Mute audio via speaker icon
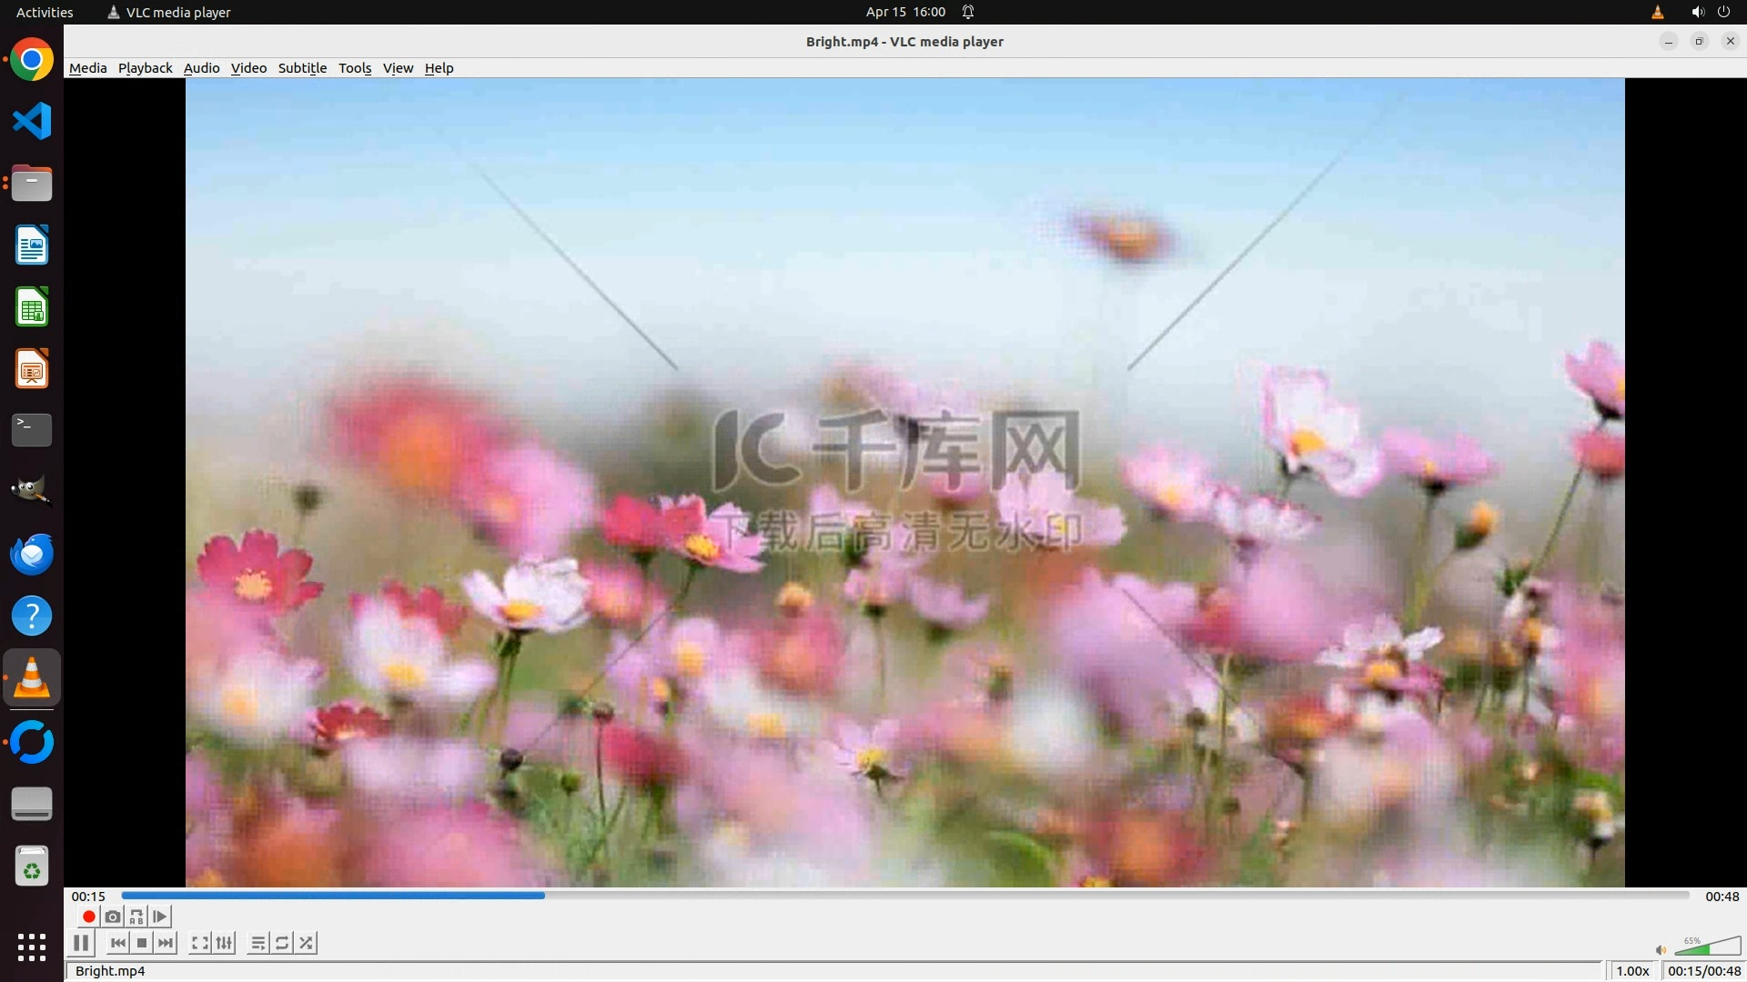The width and height of the screenshot is (1747, 982). [1661, 950]
